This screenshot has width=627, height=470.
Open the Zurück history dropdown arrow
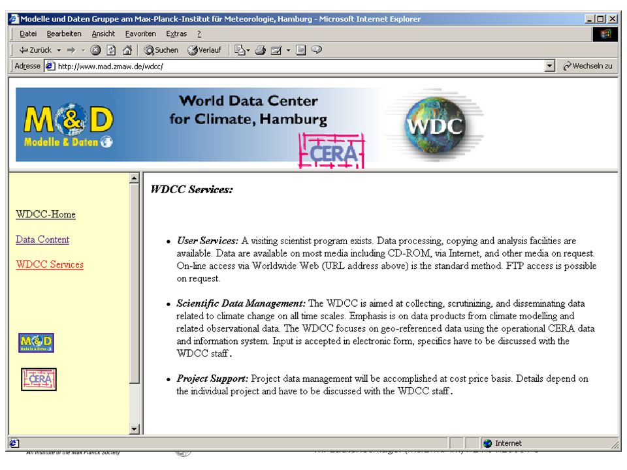tap(59, 50)
